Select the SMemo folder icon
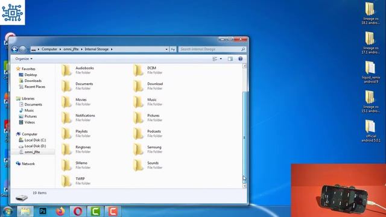386x217 pixels. 66,165
